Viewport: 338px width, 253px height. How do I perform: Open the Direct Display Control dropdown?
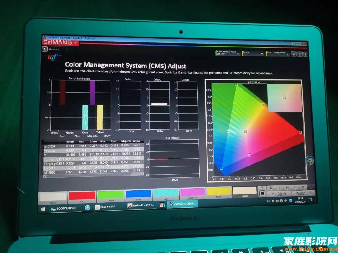pyautogui.click(x=278, y=53)
